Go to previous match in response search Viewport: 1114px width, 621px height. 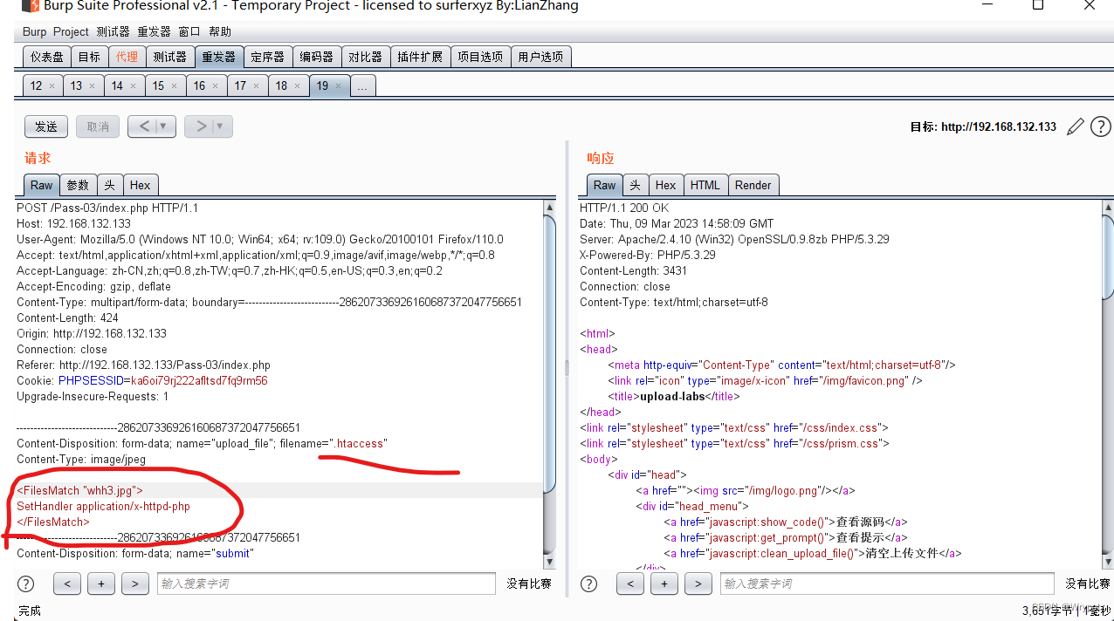pos(630,583)
